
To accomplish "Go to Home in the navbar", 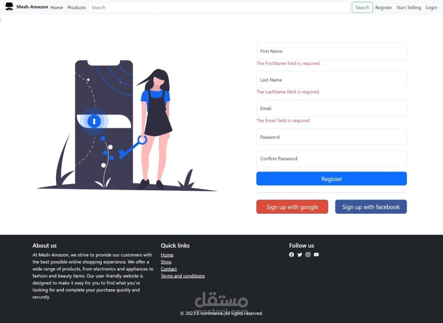I will [57, 8].
